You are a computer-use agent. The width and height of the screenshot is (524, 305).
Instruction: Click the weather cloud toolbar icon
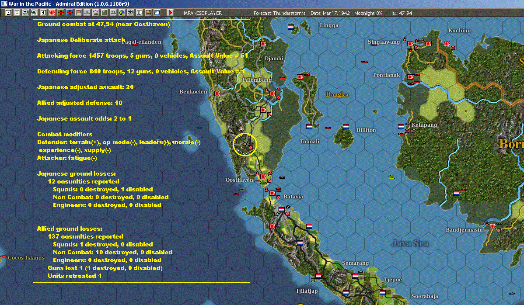tap(157, 13)
